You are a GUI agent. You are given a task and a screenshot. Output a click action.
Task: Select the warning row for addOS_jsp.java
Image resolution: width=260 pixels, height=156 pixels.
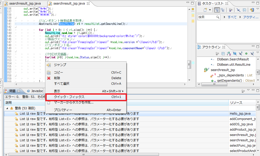coord(130,124)
